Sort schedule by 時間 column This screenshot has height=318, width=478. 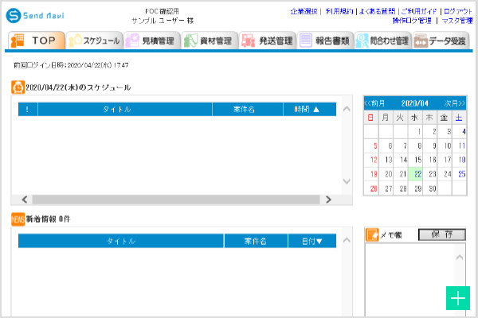tap(310, 109)
